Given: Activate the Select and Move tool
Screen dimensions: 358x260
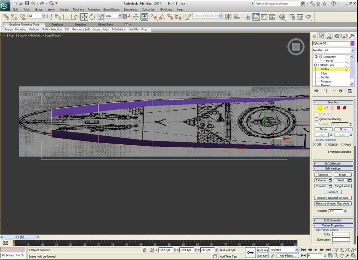Looking at the screenshot, I should [84, 17].
